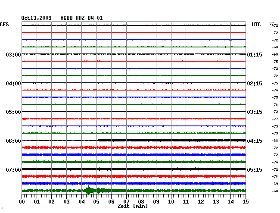Click minute tick label 05 on the axis
Screen dimensions: 280x213
click(x=96, y=201)
